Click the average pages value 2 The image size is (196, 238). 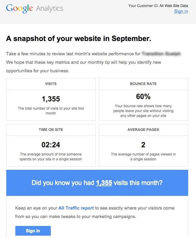(x=143, y=145)
